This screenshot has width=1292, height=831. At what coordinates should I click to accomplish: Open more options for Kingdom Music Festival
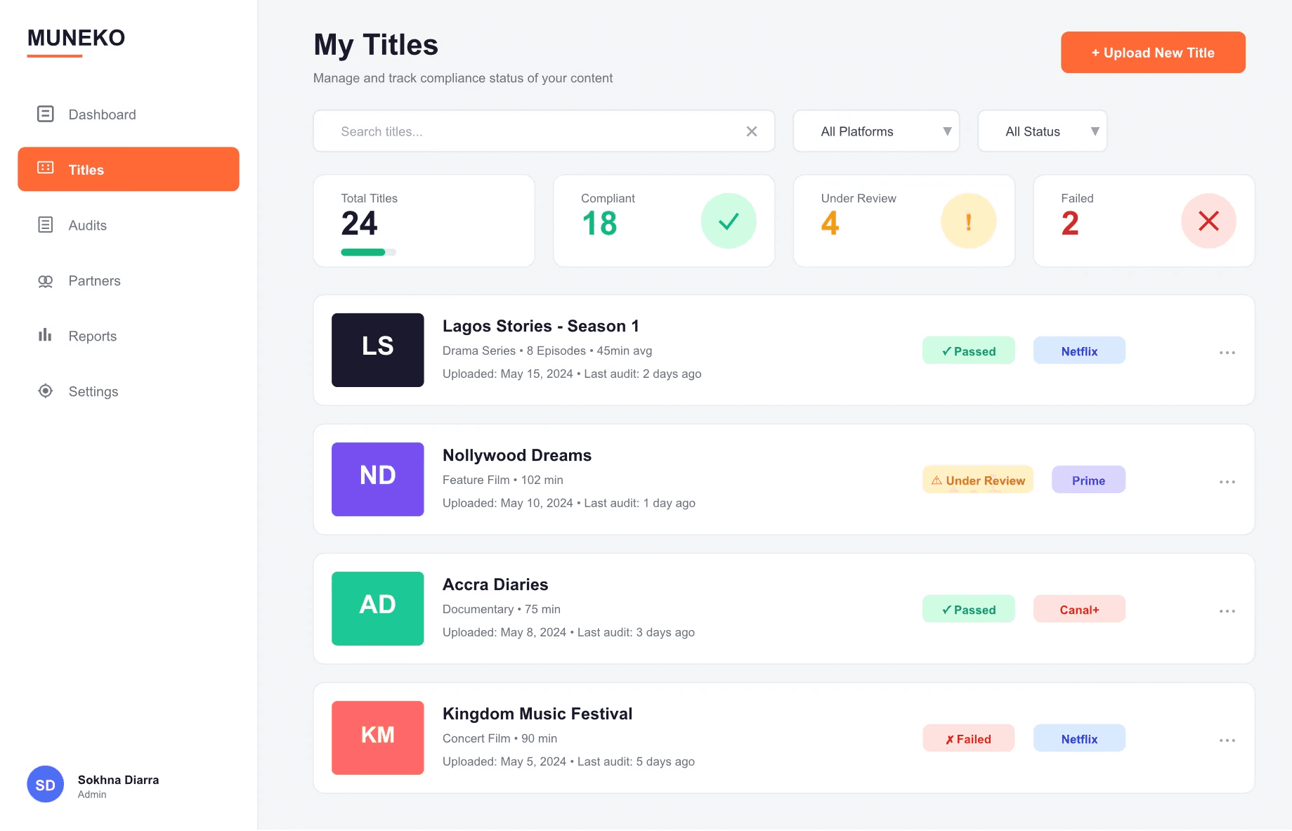click(x=1227, y=740)
